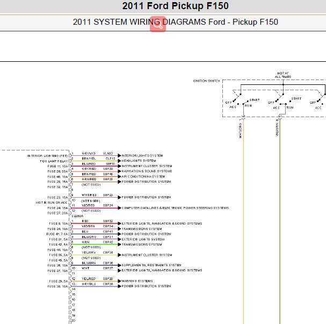
Task: Click the BLU/BRN wire color label
Action: (89, 263)
